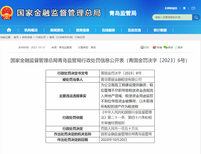Open the 在线服务 menu
201x154 pixels.
click(x=109, y=30)
